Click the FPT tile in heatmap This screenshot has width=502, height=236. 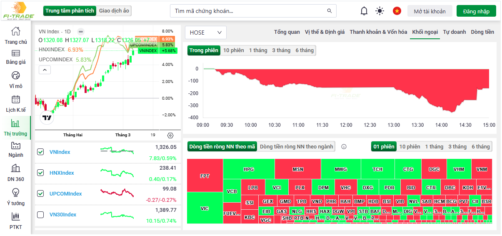[x=205, y=176]
